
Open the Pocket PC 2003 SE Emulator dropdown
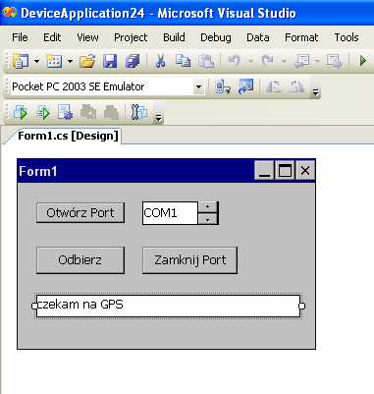tap(198, 86)
